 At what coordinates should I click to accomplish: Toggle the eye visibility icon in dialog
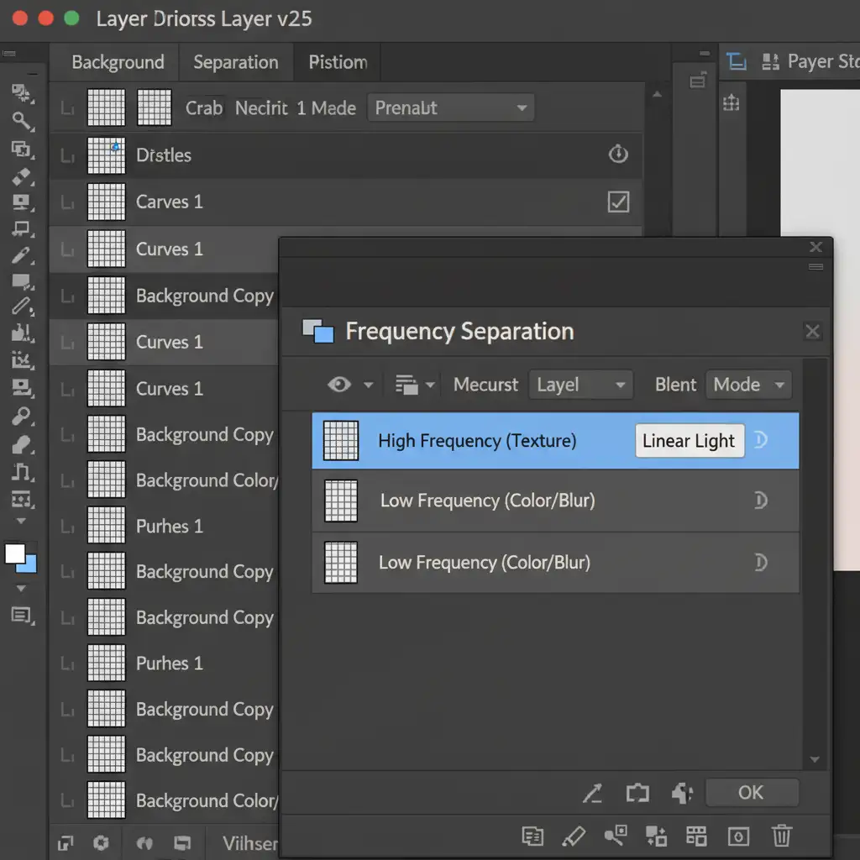[339, 385]
